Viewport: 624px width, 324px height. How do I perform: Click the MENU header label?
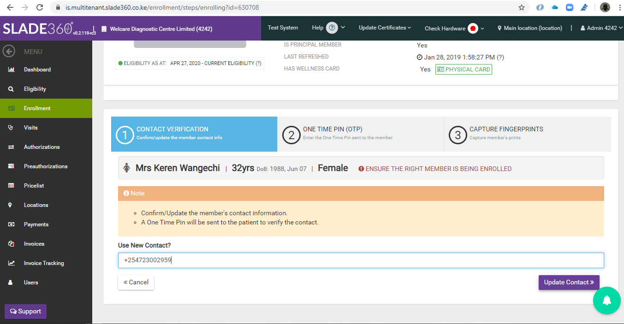pos(33,52)
